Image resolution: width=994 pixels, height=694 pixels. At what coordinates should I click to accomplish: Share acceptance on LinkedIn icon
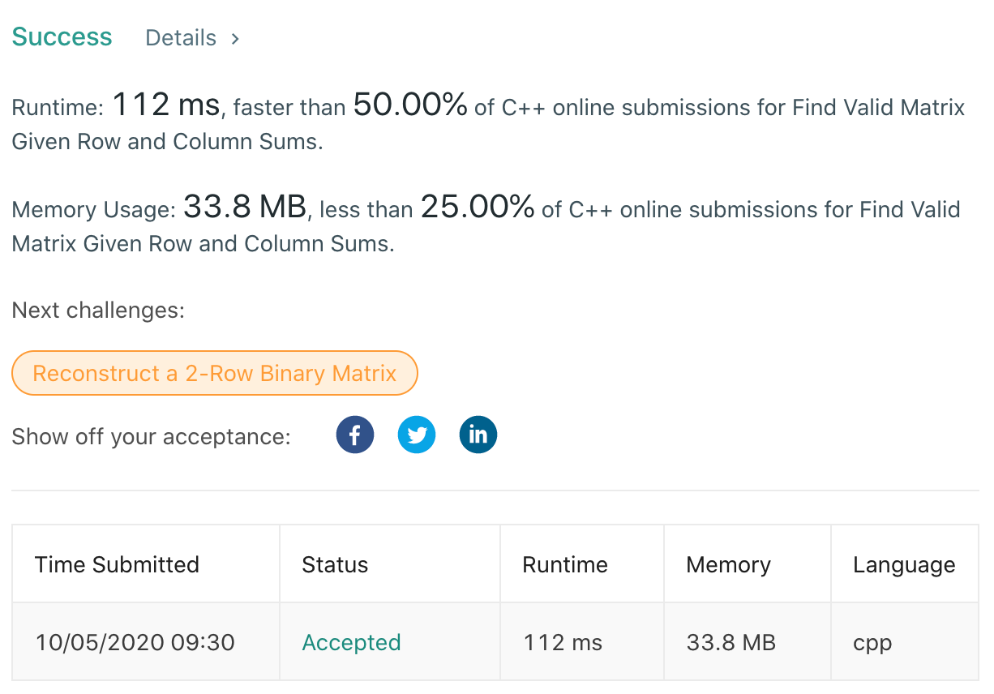pos(478,435)
